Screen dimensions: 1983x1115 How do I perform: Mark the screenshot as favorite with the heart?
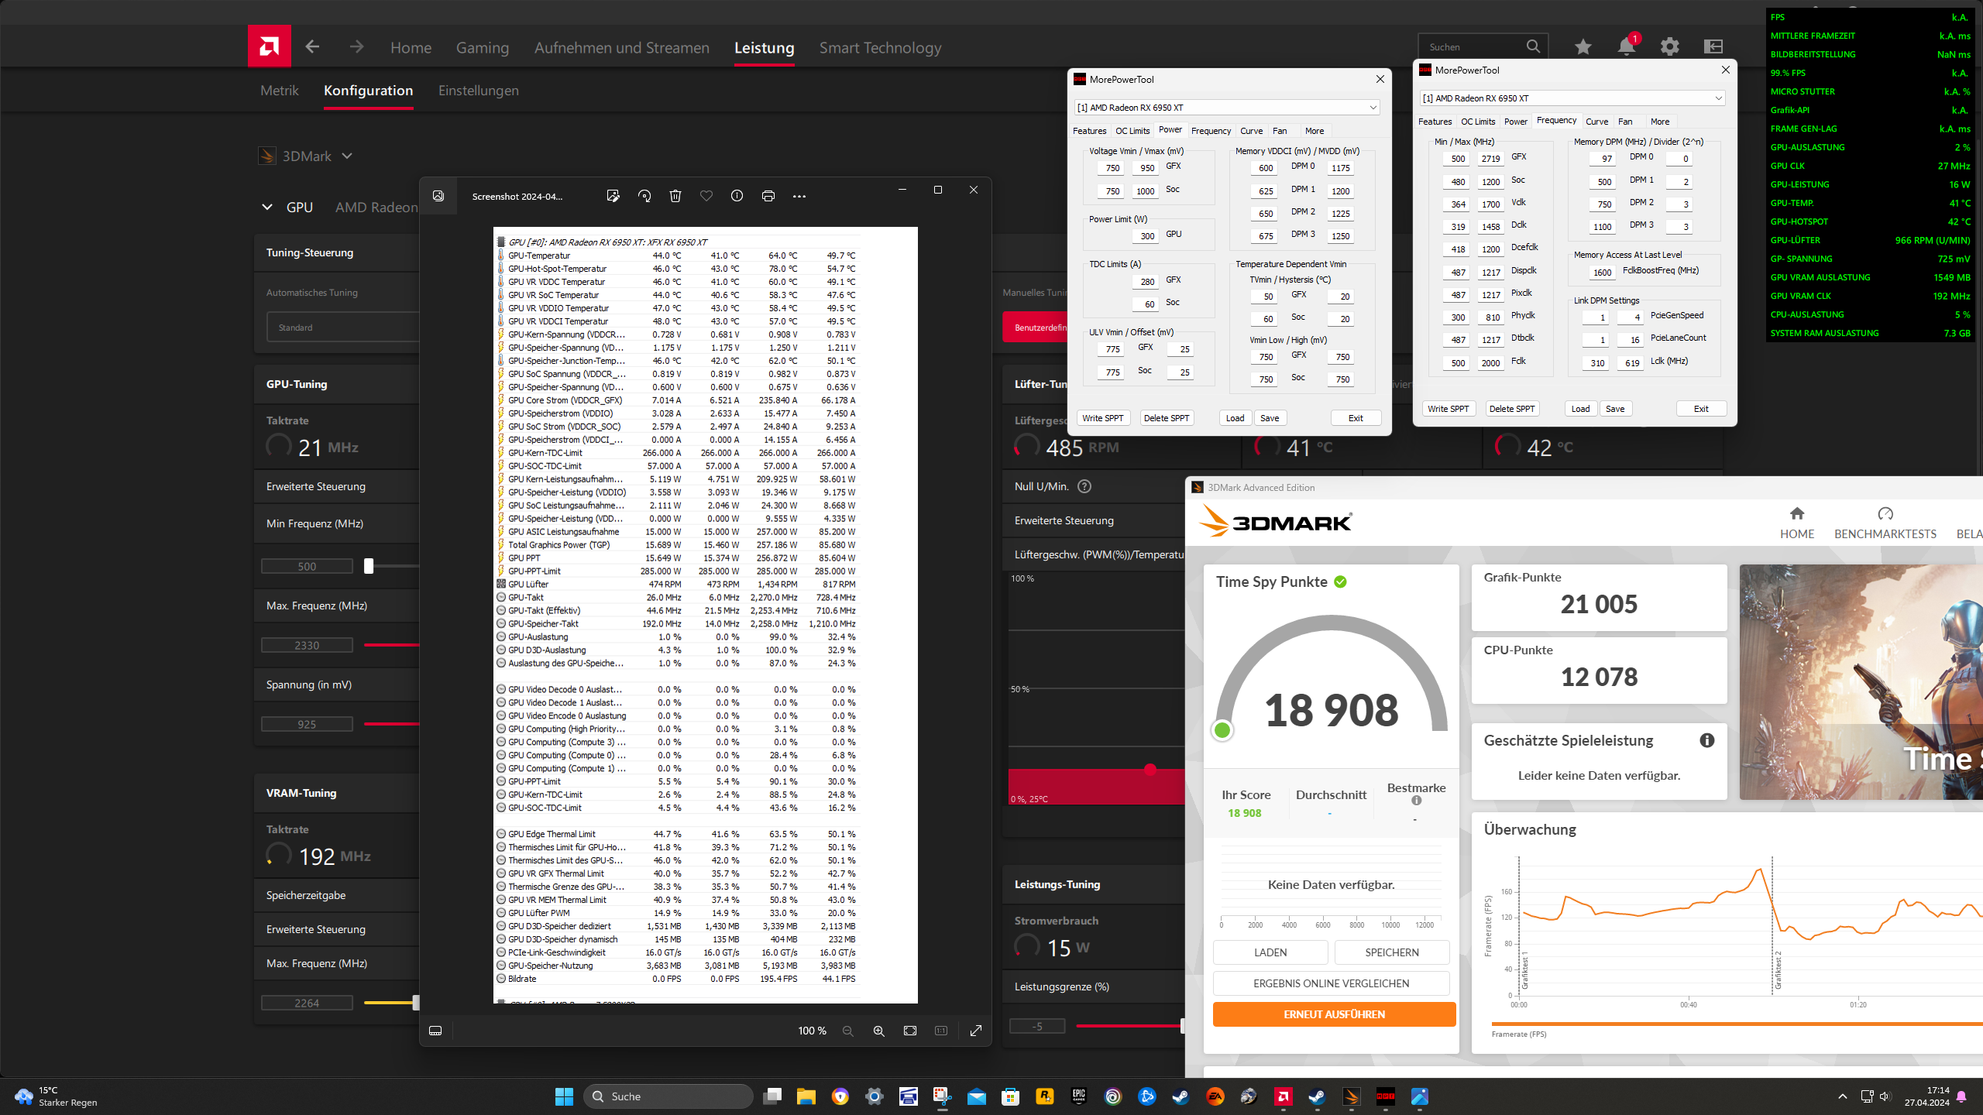pos(706,196)
